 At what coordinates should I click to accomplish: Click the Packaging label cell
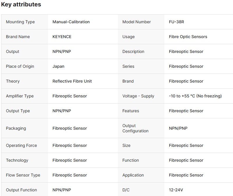16,128
